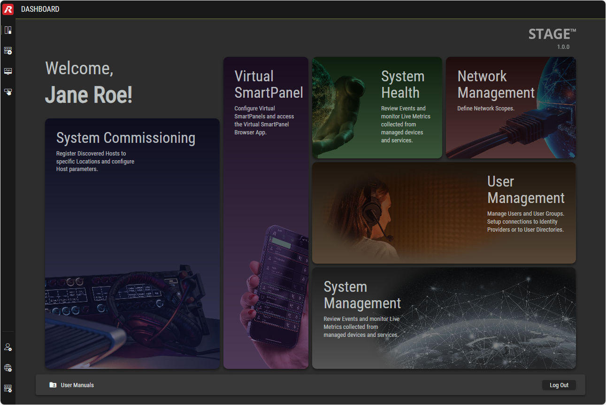Open System Management server-gear sidebar icon
Image resolution: width=606 pixels, height=405 pixels.
click(8, 389)
